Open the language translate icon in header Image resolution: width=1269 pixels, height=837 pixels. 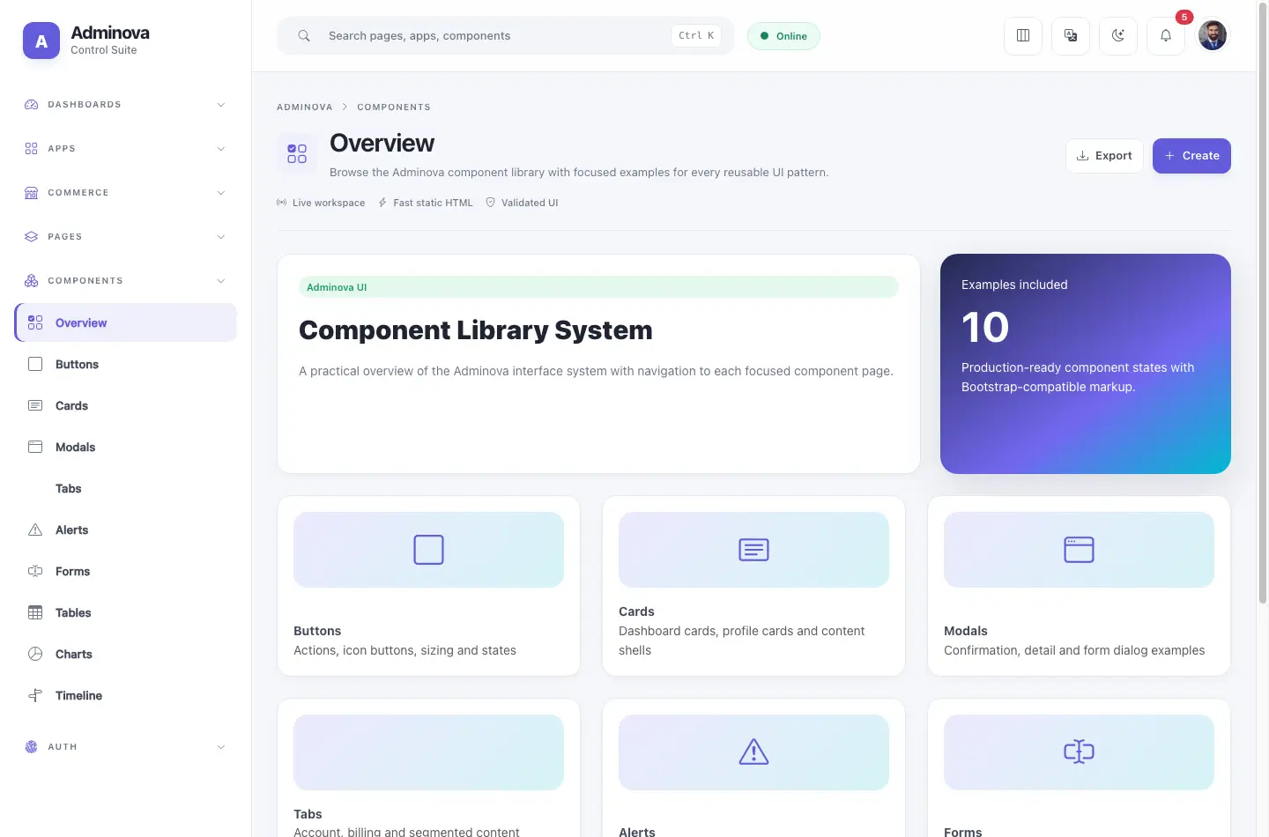pyautogui.click(x=1071, y=36)
